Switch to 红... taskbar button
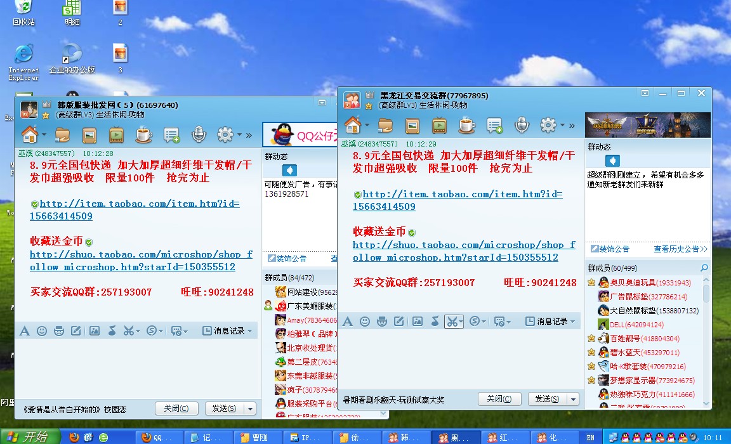731x444 pixels. 506,437
